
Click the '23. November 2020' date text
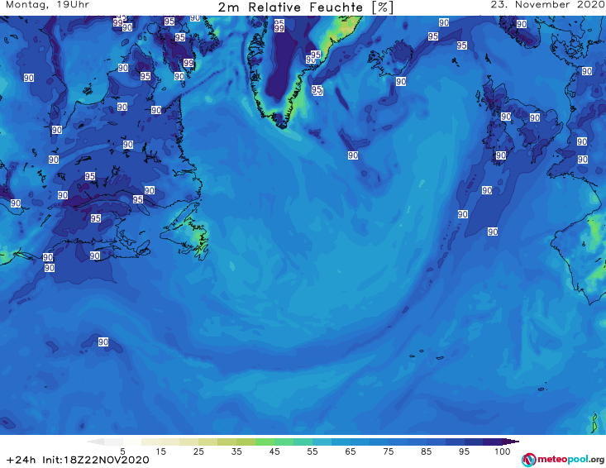(548, 5)
